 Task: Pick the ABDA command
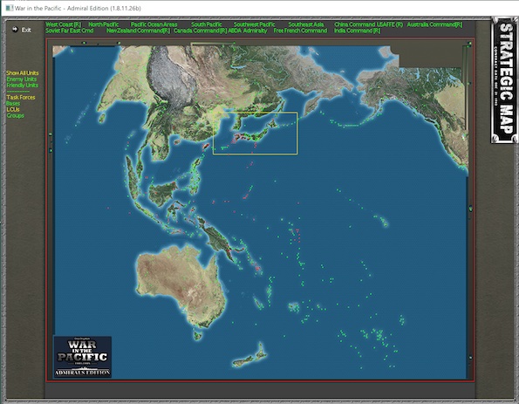click(235, 31)
